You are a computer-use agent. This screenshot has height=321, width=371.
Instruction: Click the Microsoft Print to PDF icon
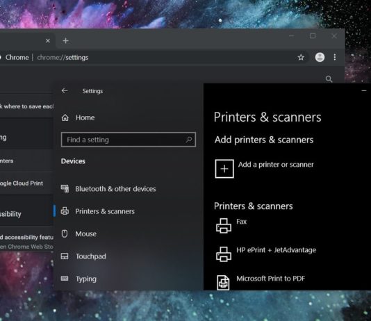click(223, 283)
